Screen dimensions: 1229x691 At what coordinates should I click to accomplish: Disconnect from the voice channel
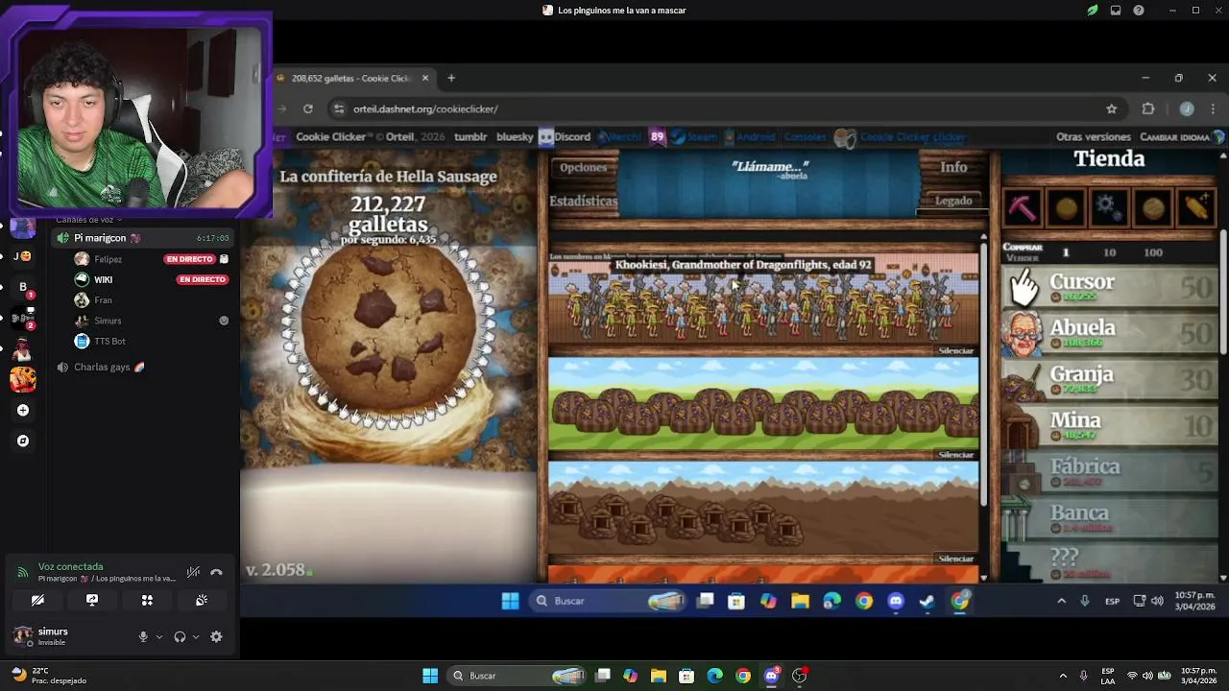click(x=216, y=572)
